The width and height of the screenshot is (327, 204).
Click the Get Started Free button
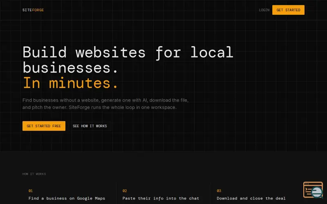tap(44, 126)
